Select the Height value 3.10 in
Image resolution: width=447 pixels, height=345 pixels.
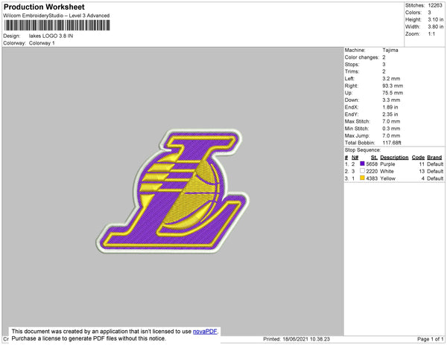[436, 19]
